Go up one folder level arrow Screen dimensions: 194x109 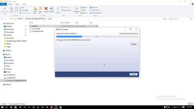point(11,19)
